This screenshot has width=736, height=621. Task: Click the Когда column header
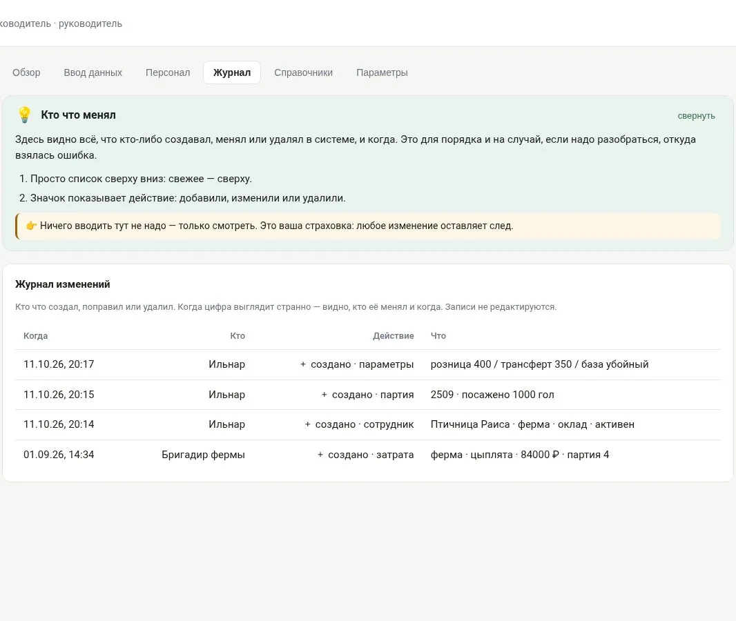click(x=36, y=336)
